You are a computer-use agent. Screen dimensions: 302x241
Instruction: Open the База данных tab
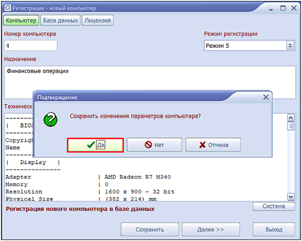coord(60,20)
